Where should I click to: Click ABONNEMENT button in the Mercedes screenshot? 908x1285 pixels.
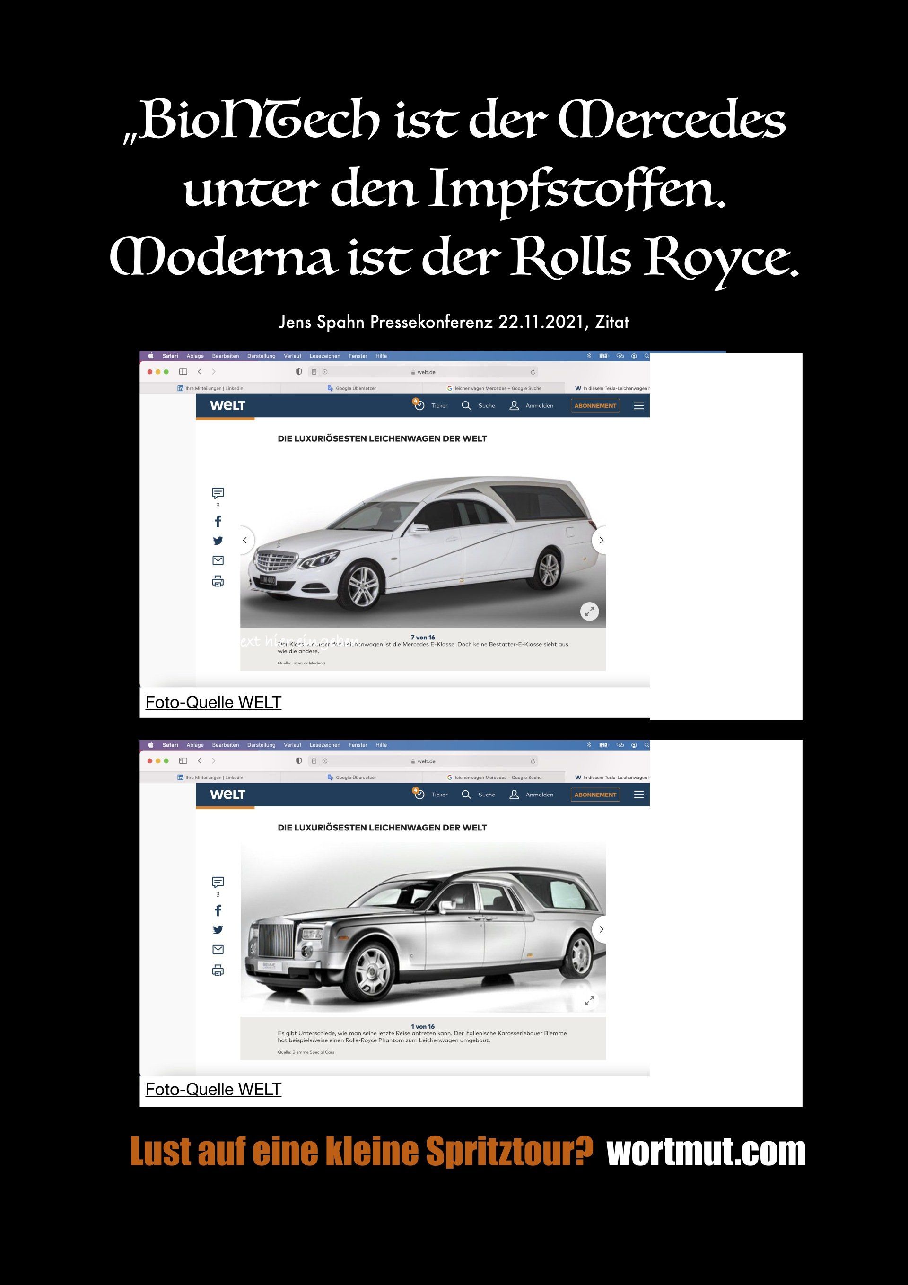595,405
